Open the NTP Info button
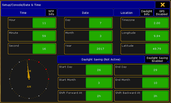The width and height of the screenshot is (171, 103). click(x=51, y=13)
